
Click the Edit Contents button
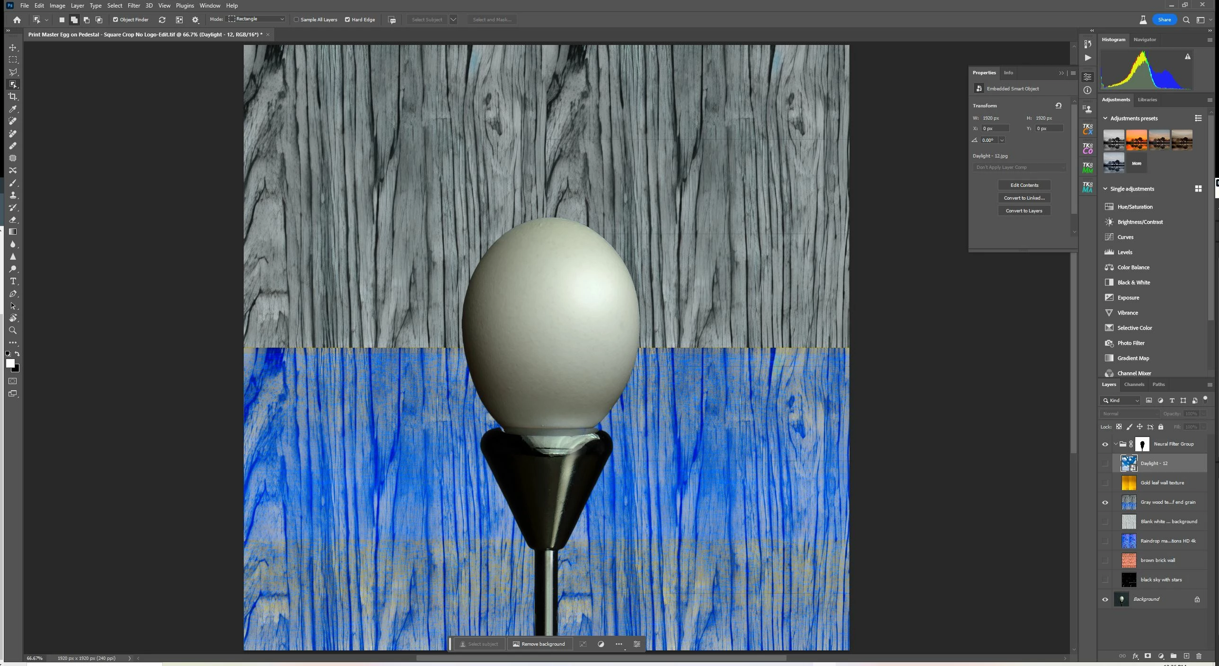(1024, 185)
